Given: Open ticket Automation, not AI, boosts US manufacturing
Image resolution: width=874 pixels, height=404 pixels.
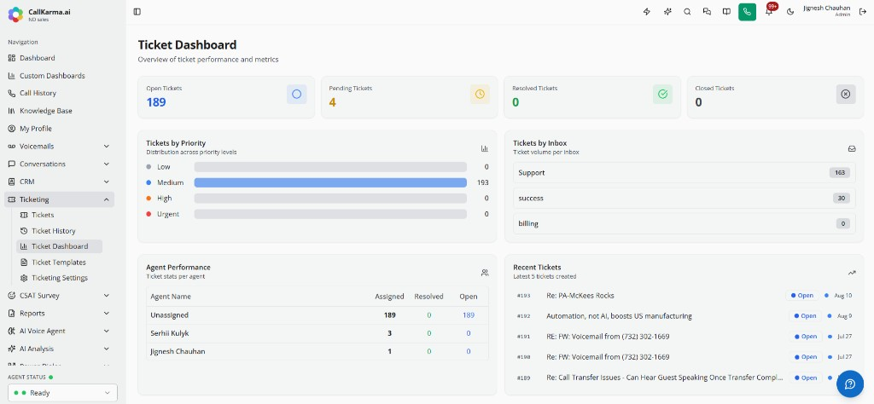Looking at the screenshot, I should [619, 316].
